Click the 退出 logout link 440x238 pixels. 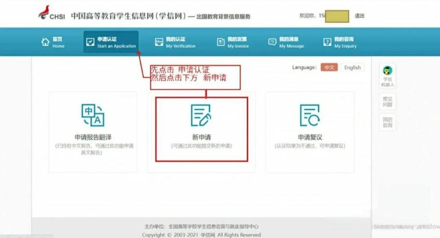[x=359, y=16]
